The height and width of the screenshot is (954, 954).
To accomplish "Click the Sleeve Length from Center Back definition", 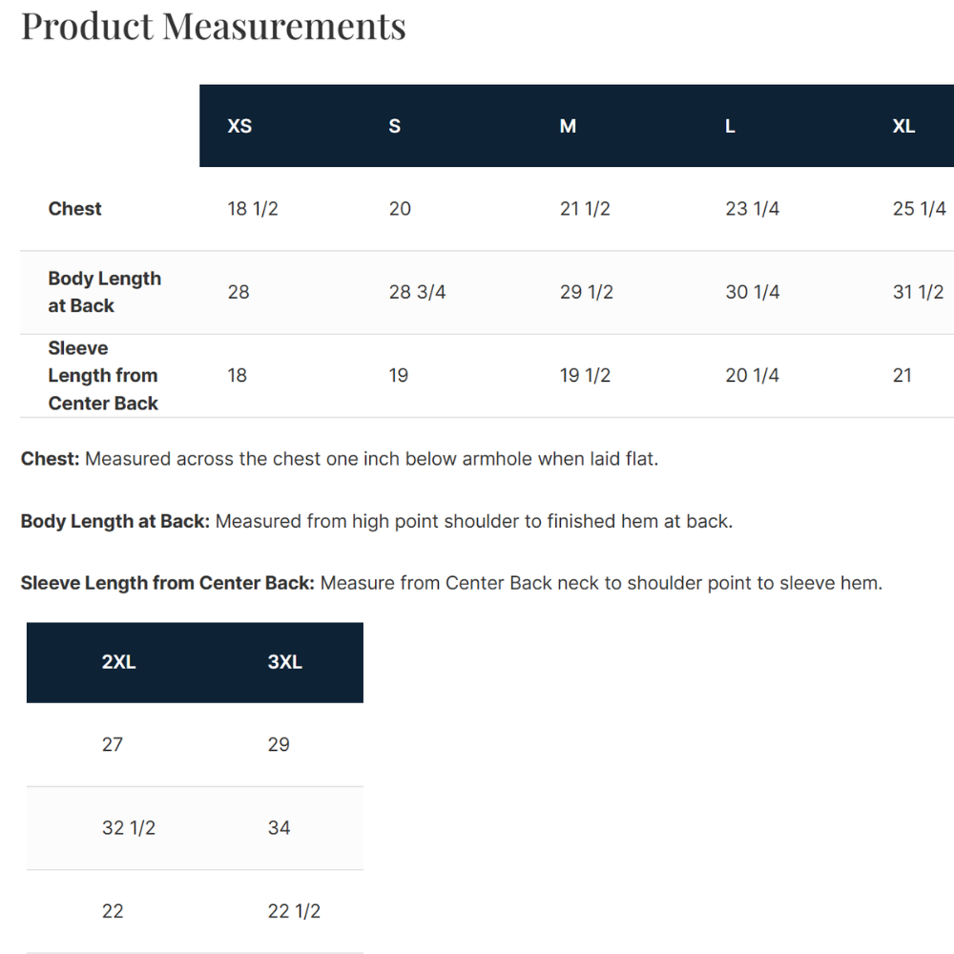I will (451, 583).
